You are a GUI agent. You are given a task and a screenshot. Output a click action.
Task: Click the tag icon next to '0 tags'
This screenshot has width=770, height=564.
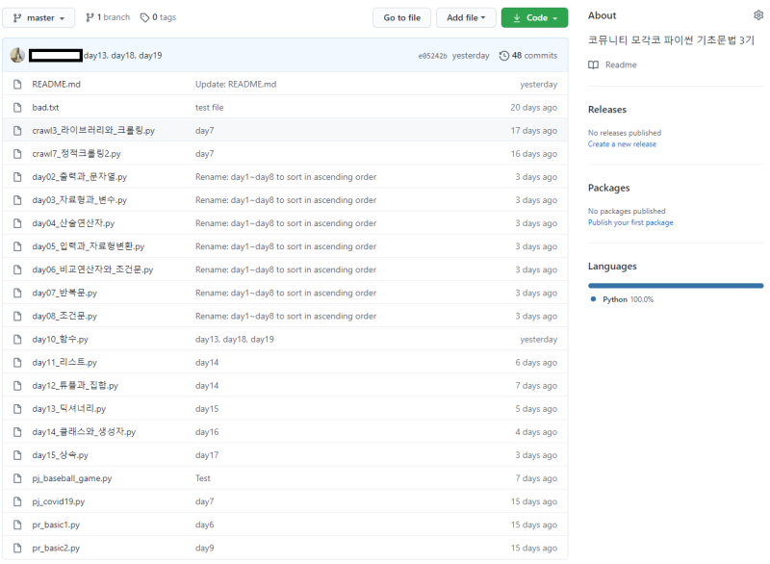(x=144, y=17)
